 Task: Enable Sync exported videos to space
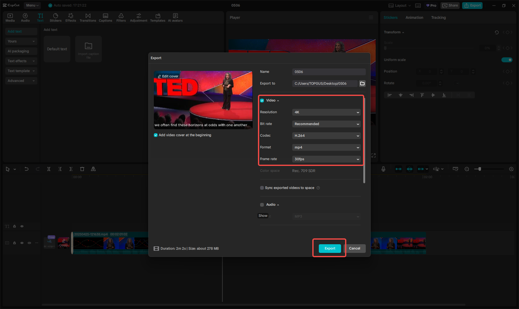pos(262,188)
